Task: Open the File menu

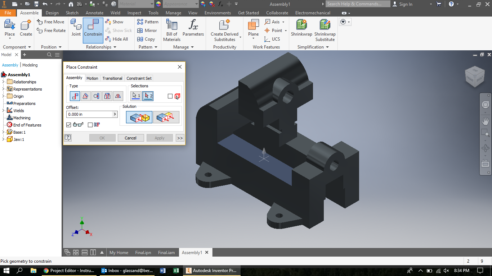Action: coord(8,13)
